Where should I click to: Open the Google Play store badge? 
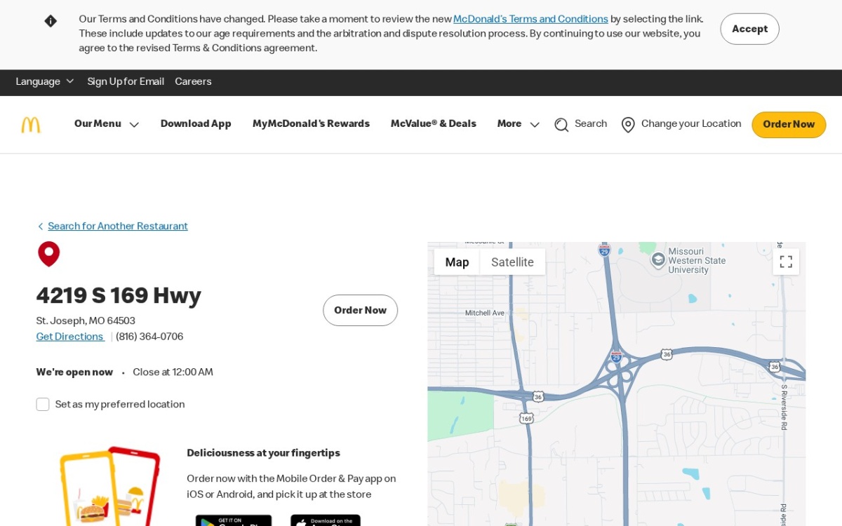[x=234, y=520]
